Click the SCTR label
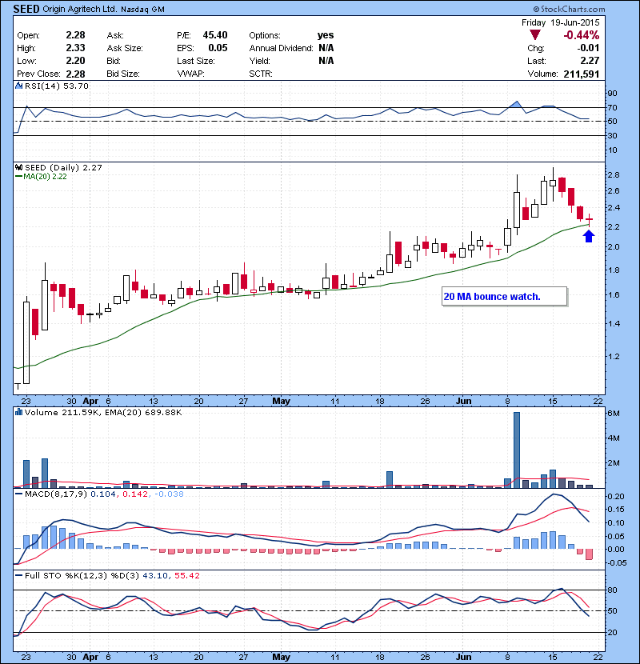The height and width of the screenshot is (664, 640). (261, 74)
